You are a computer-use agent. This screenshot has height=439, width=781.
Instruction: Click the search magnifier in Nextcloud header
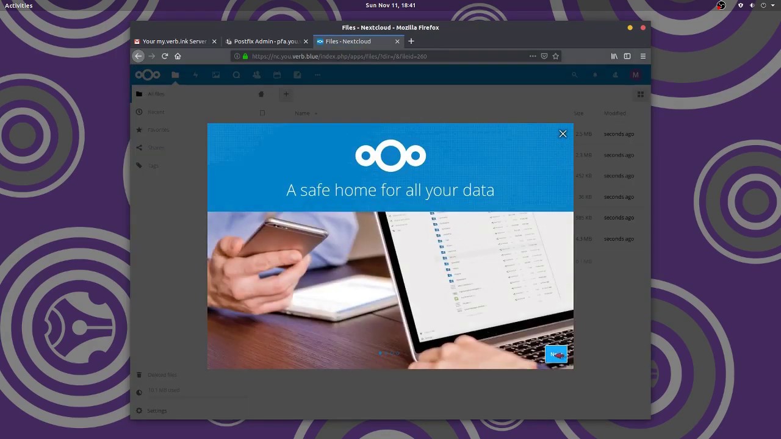click(x=574, y=75)
